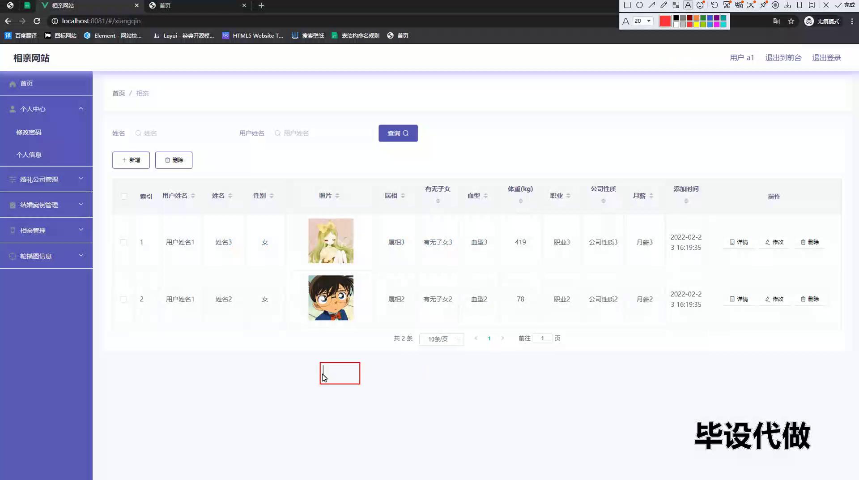Toggle the select-all header checkbox
859x480 pixels.
(x=124, y=196)
